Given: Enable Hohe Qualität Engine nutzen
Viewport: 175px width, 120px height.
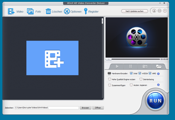Looking at the screenshot, I should (110, 79).
